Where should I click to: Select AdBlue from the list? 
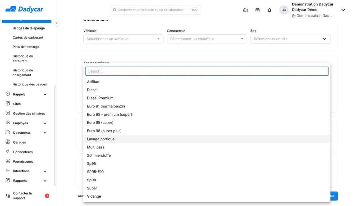click(207, 82)
